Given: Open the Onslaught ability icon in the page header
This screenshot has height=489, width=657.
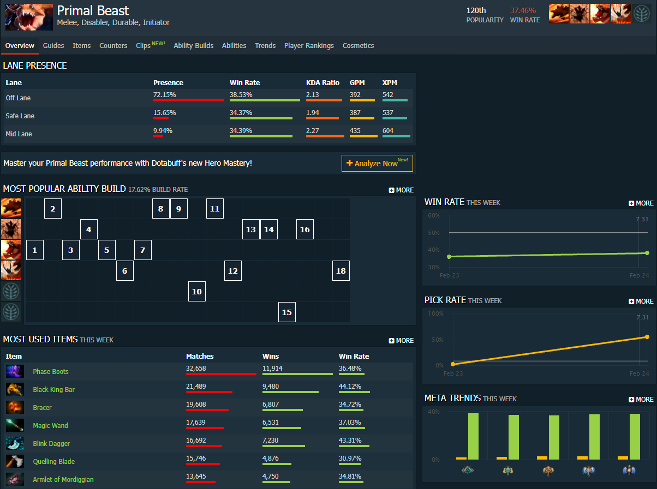Looking at the screenshot, I should tap(559, 14).
